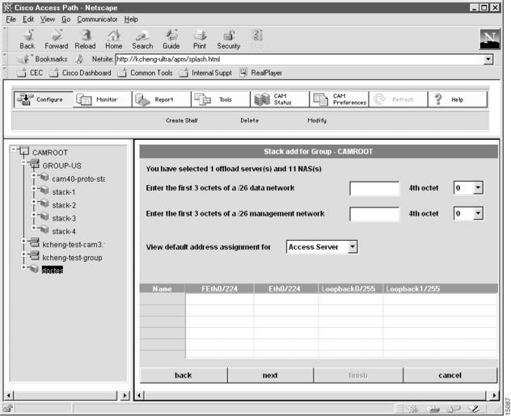Expand the stack-2 tree node

(34, 201)
